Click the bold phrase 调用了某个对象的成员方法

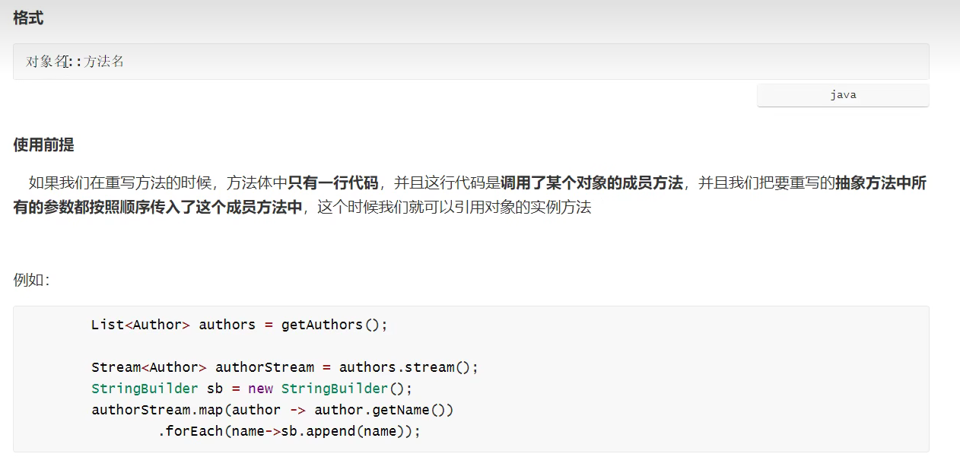591,182
